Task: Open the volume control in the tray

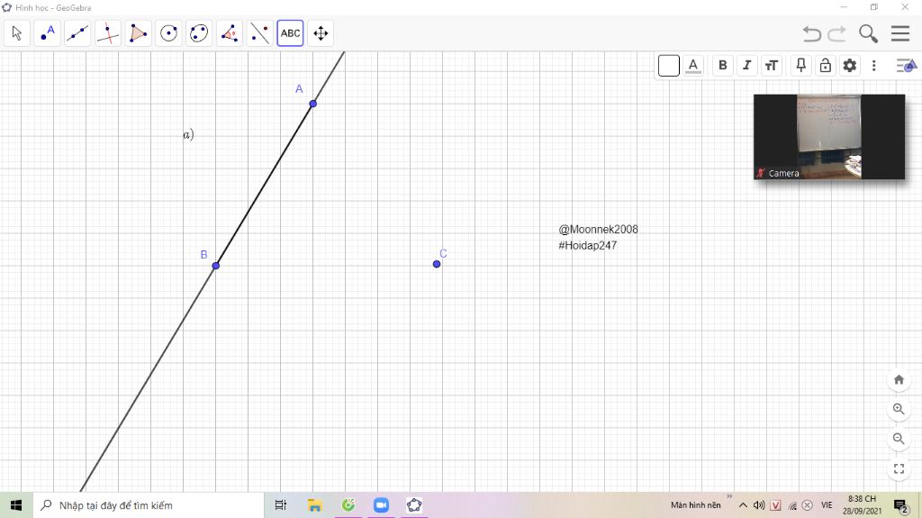Action: (x=759, y=505)
